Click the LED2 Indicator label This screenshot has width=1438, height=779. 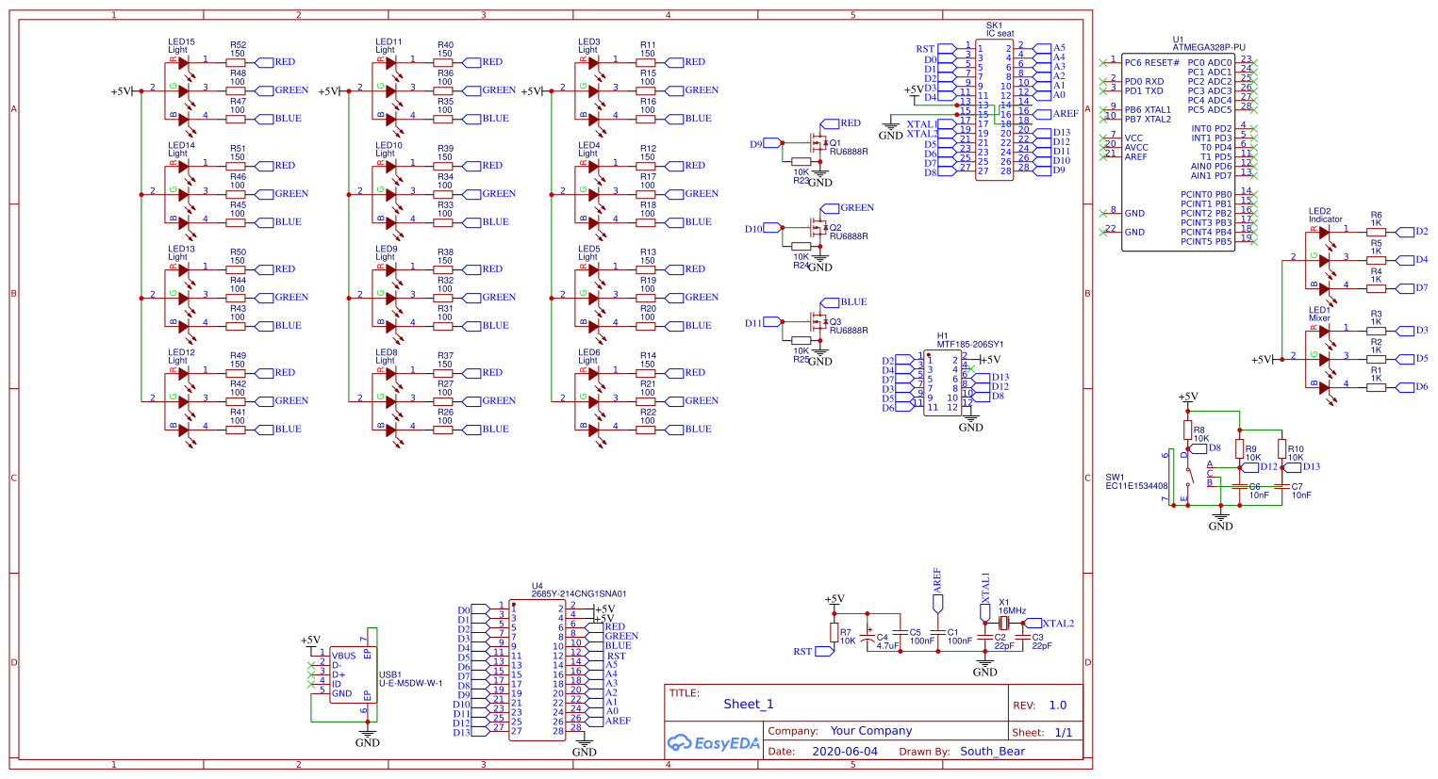(x=1325, y=216)
